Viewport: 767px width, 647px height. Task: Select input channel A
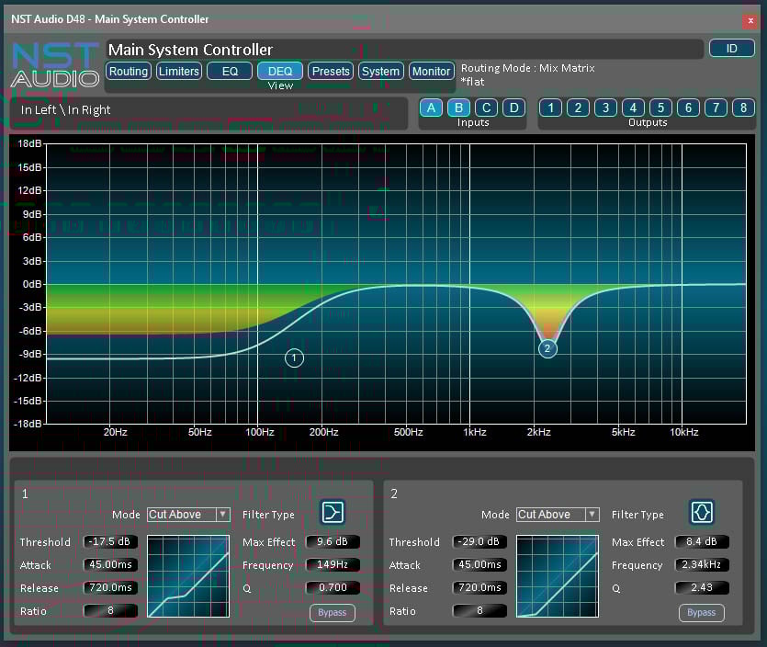click(x=431, y=108)
